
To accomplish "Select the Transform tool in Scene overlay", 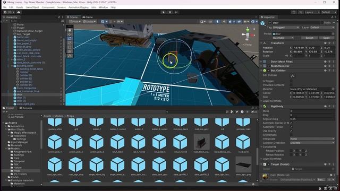I will (x=70, y=51).
